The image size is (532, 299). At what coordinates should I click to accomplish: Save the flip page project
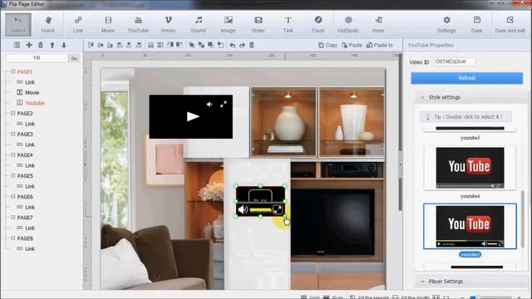[476, 24]
